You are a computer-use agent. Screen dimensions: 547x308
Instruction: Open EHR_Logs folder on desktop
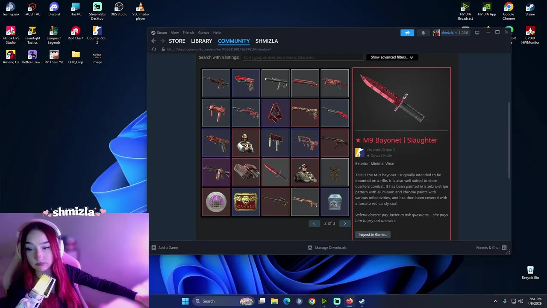click(76, 57)
